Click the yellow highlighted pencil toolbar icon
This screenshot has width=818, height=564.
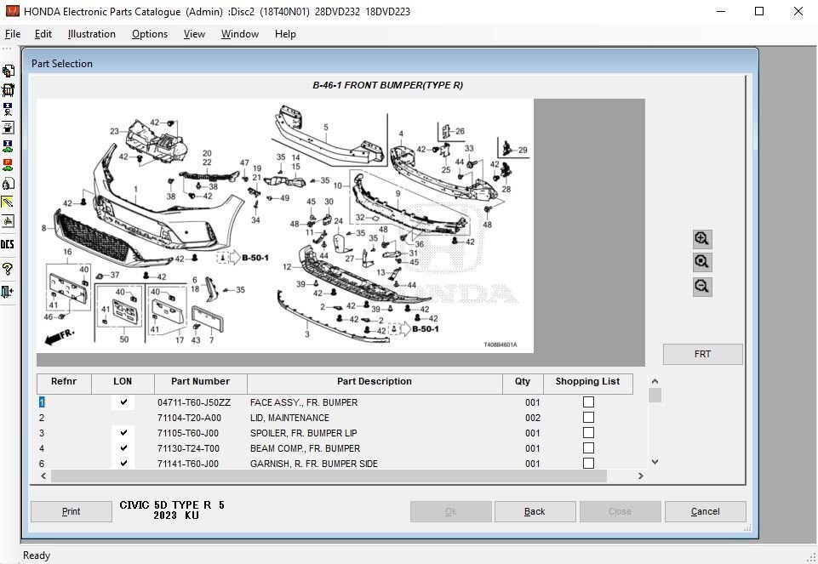(8, 202)
